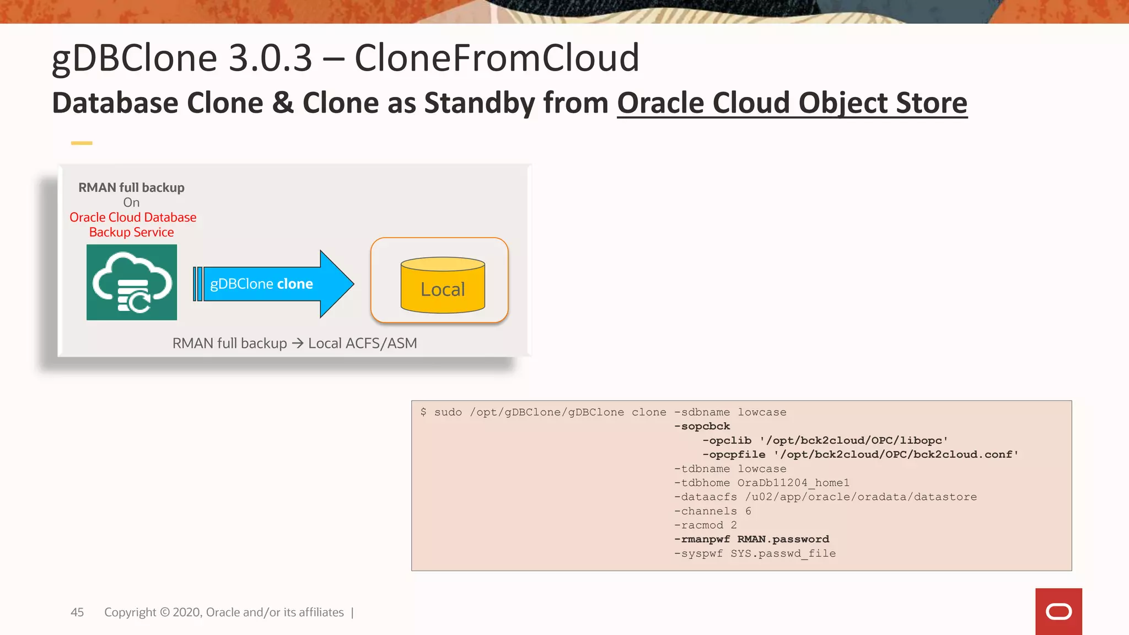This screenshot has width=1129, height=635.
Task: Select the title gDBClone 3.0.3 – CloneFromCloud
Action: click(x=346, y=57)
